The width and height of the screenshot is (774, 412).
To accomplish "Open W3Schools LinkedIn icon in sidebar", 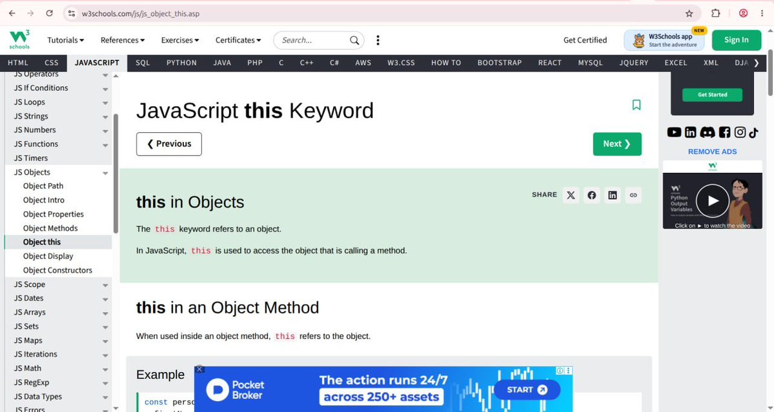I will pos(691,132).
